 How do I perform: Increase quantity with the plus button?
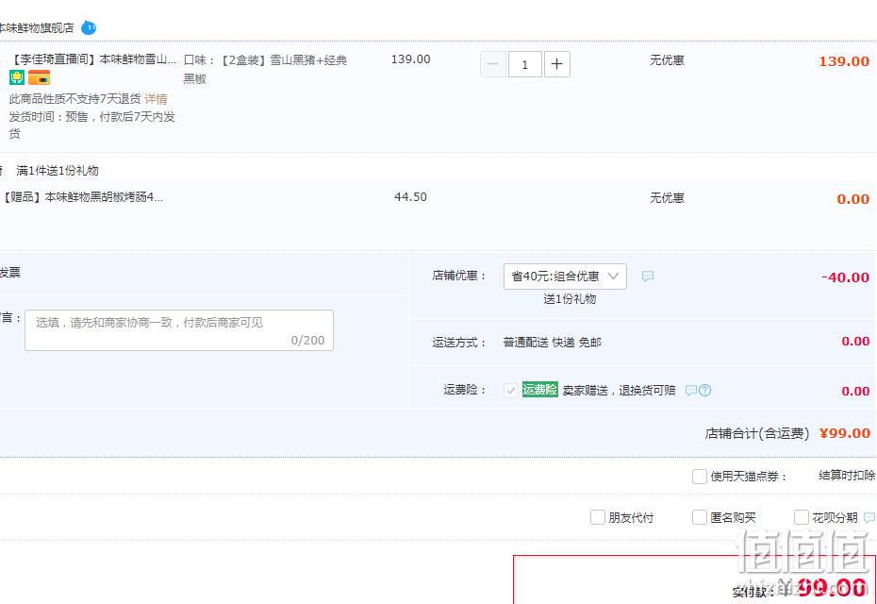[x=557, y=64]
